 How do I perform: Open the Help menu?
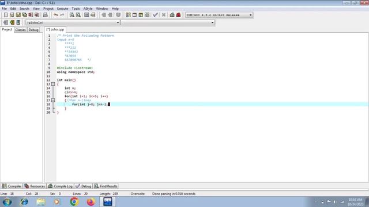[115, 9]
